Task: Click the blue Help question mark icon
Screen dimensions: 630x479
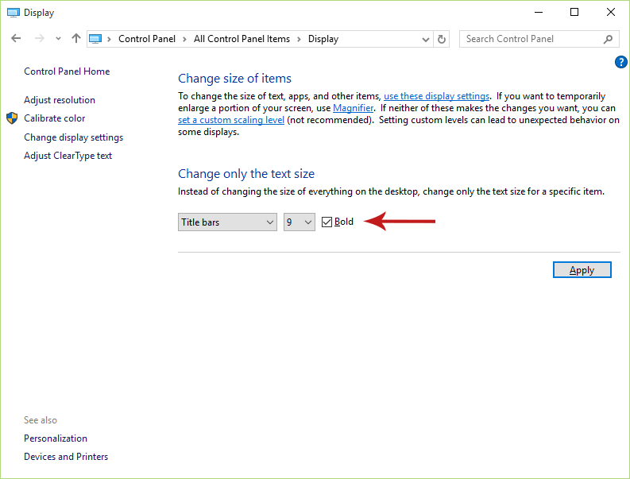Action: [x=621, y=62]
